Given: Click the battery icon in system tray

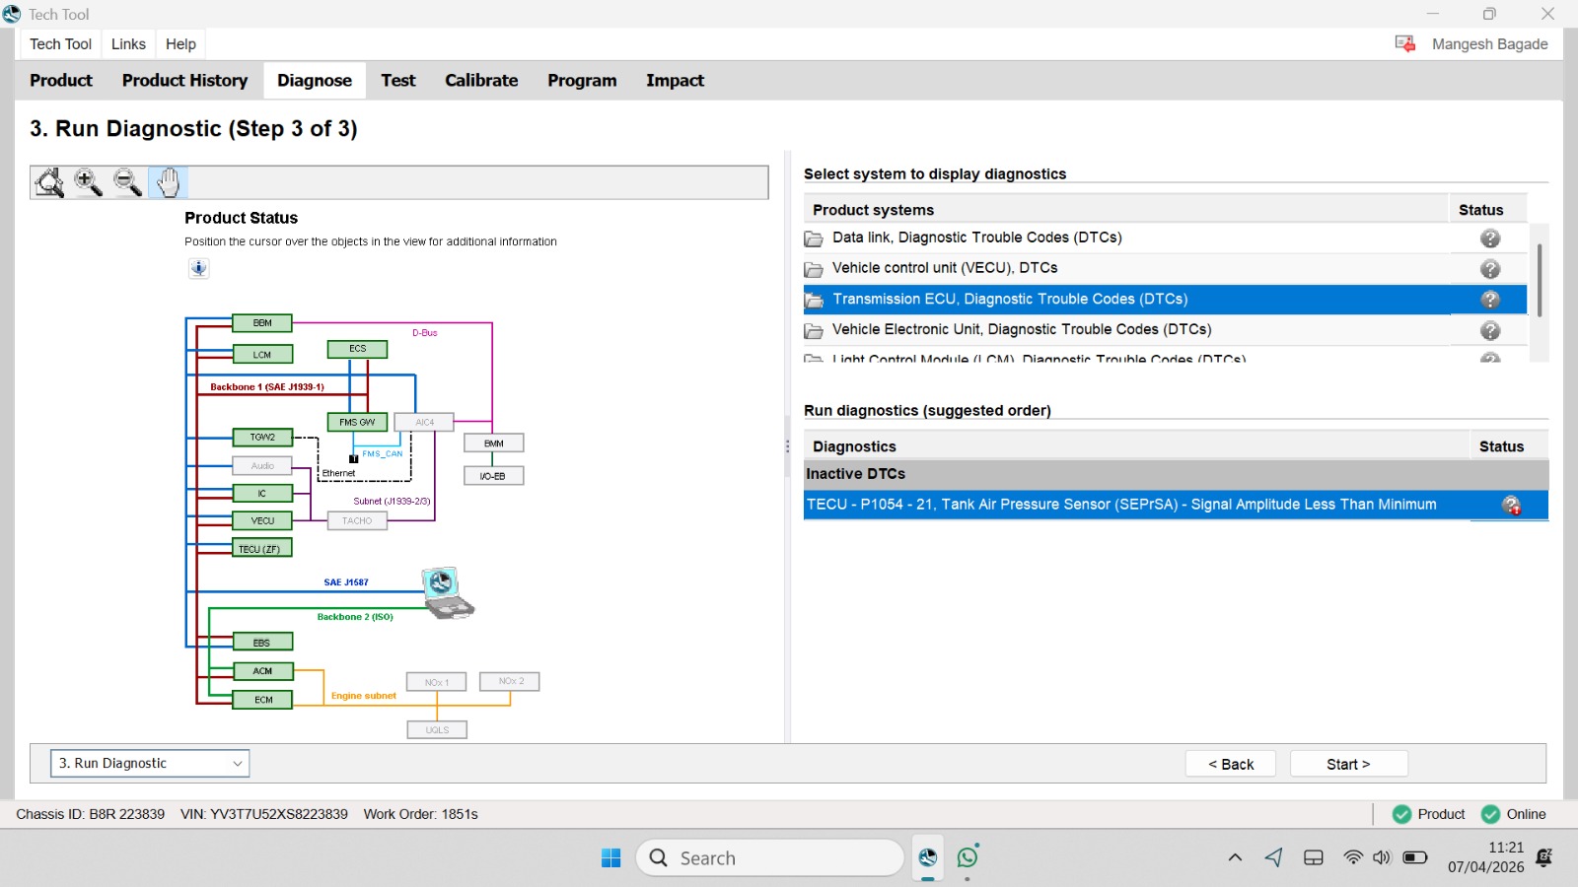Looking at the screenshot, I should point(1415,857).
